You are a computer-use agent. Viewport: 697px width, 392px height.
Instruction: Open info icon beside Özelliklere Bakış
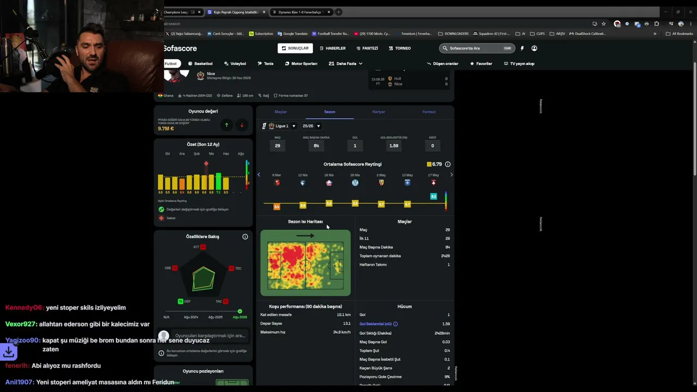tap(245, 237)
